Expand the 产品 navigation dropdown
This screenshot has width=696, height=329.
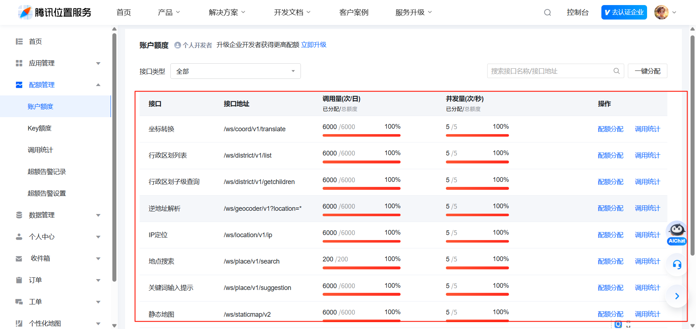click(x=169, y=12)
